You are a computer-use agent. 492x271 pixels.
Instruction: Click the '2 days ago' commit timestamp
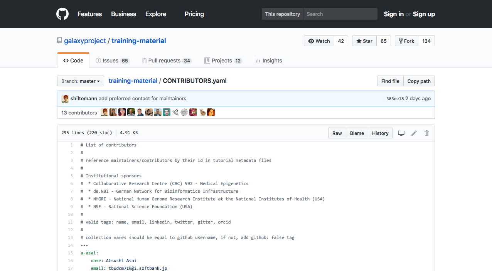point(418,98)
